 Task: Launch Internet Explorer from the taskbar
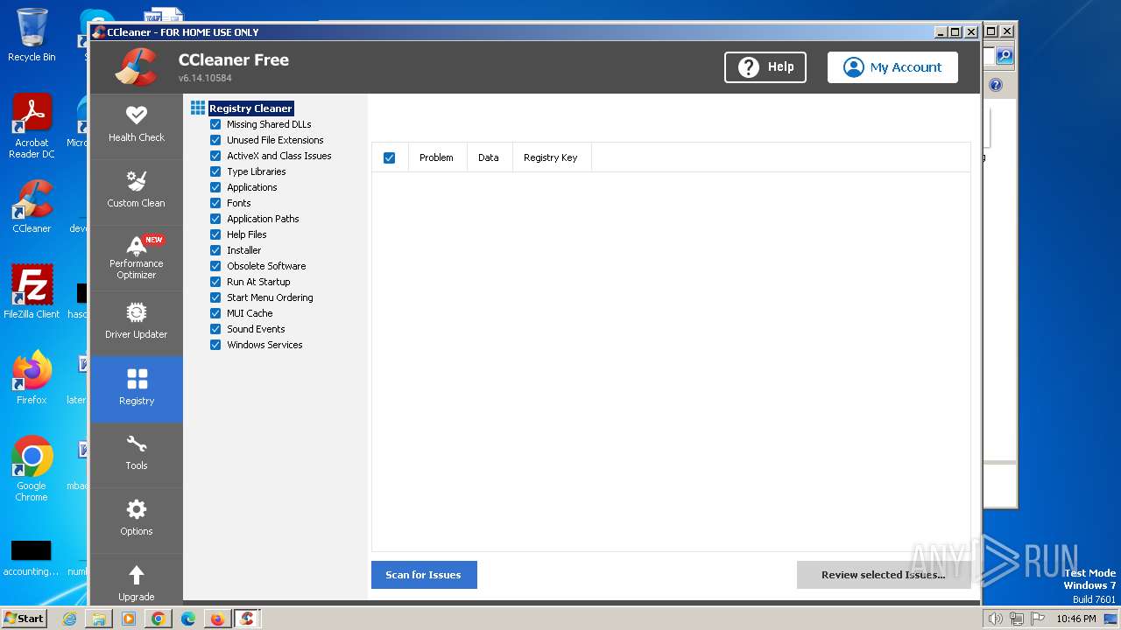69,619
